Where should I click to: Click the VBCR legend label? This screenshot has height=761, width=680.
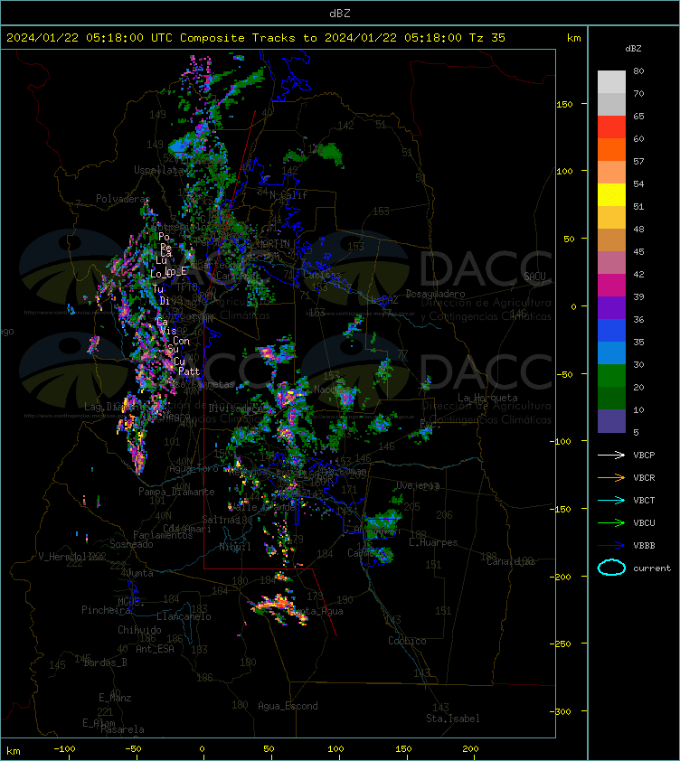pos(644,477)
